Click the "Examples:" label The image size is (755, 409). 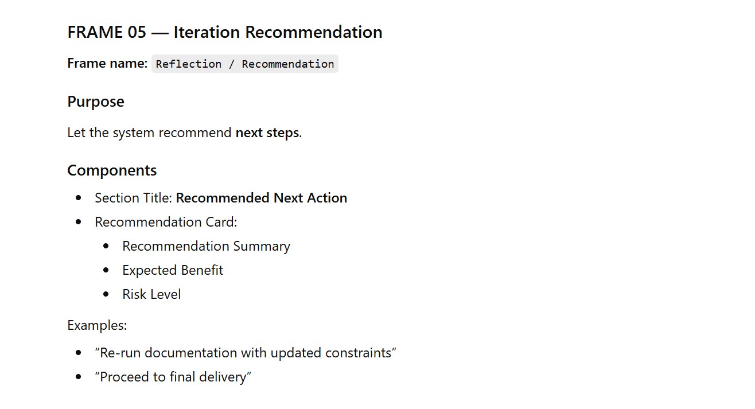pos(97,325)
